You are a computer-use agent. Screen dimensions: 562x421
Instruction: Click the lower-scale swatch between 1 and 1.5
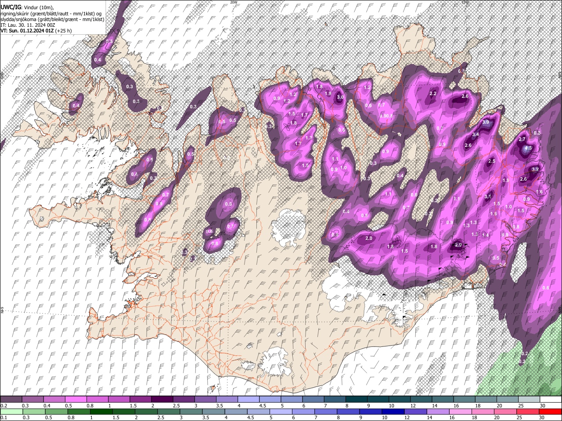(x=102, y=411)
